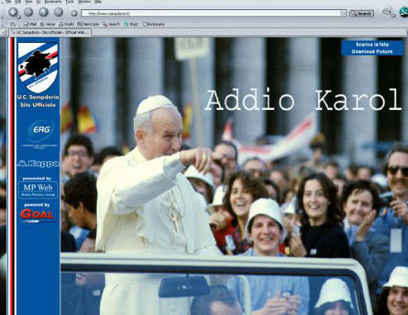Click the Search button beside the address bar
408x315 pixels.
[x=362, y=13]
